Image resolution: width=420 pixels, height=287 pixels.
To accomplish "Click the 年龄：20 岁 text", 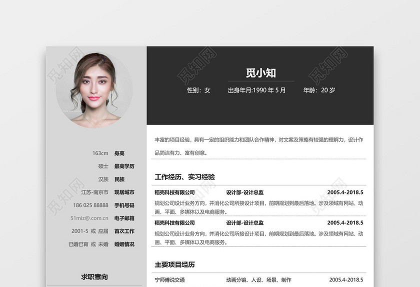I will tap(319, 90).
